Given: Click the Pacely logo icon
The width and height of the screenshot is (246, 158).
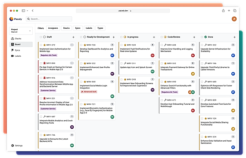Looking at the screenshot, I should coord(11,19).
